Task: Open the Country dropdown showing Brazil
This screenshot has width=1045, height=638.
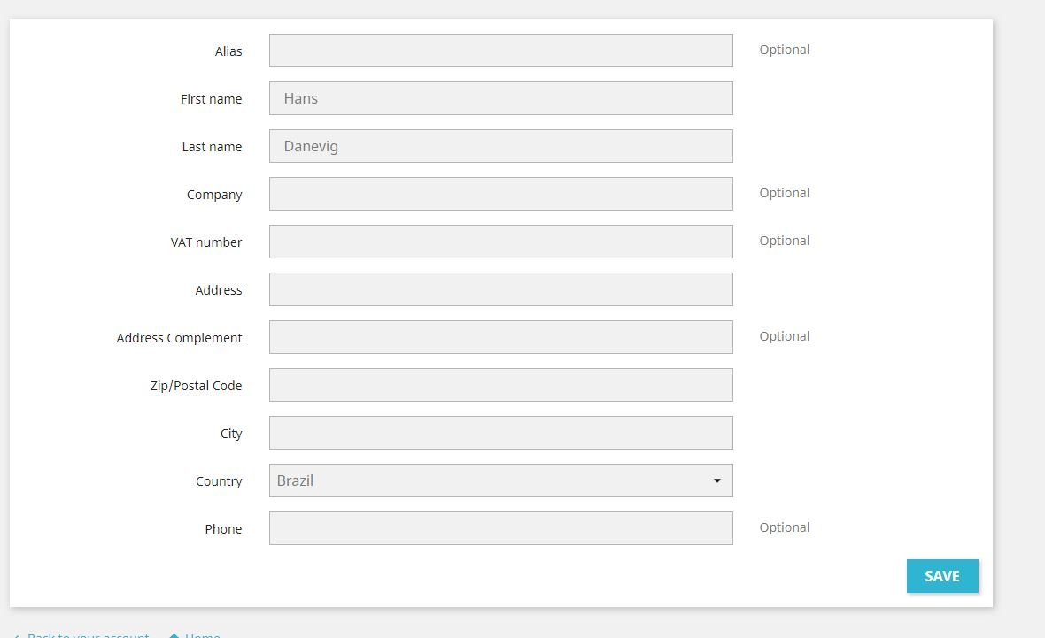Action: tap(500, 480)
